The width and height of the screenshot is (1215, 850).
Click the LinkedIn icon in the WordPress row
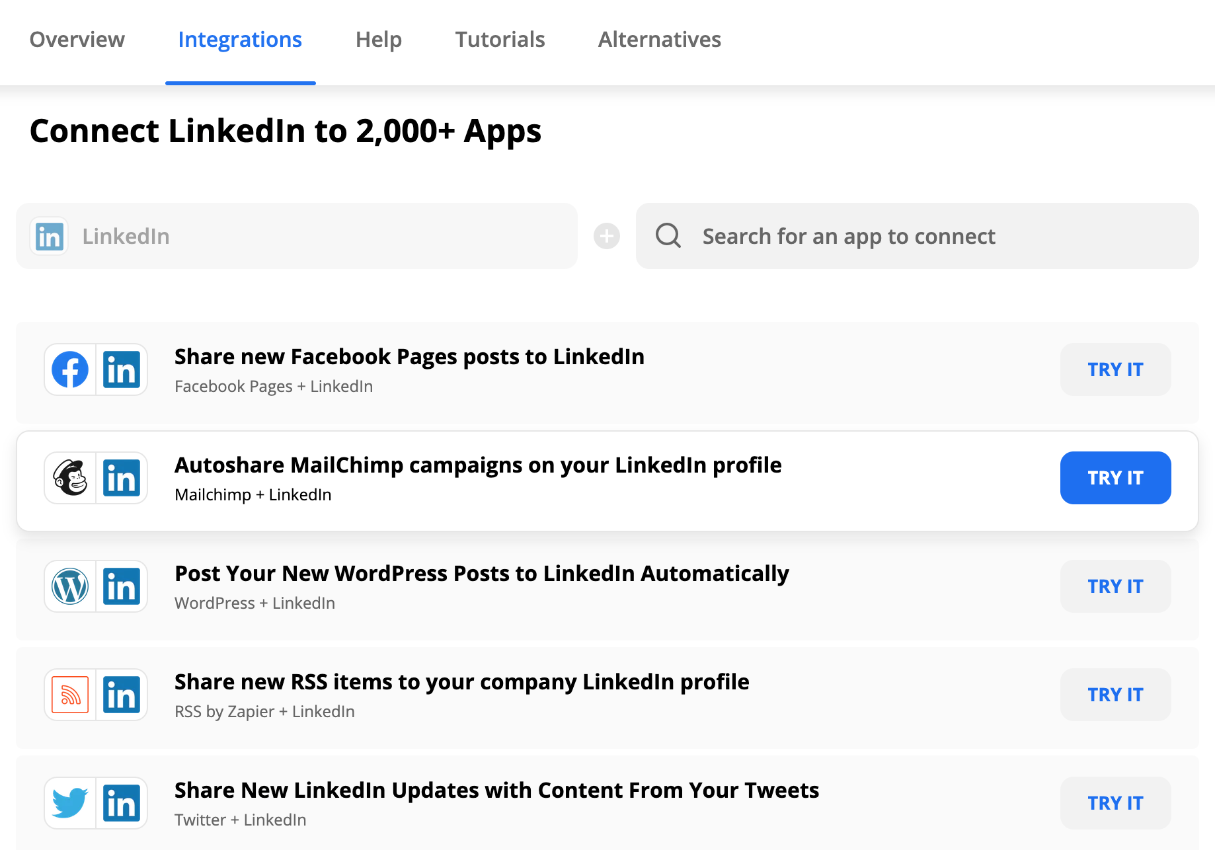tap(122, 586)
